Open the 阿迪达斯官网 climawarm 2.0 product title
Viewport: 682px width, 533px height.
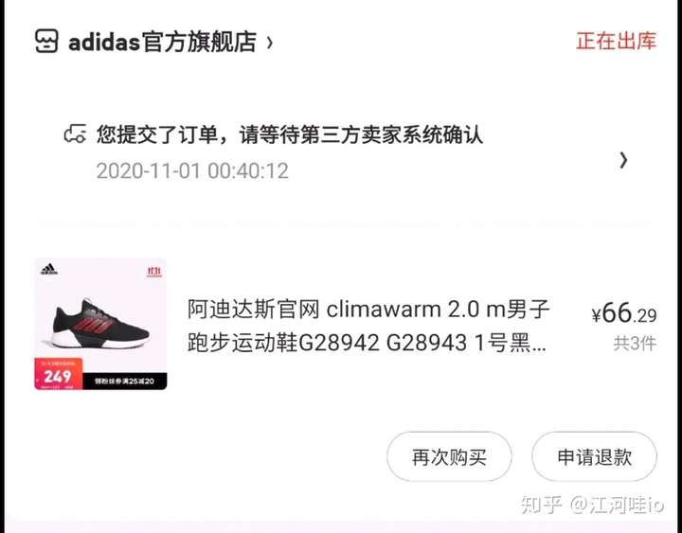click(x=368, y=310)
